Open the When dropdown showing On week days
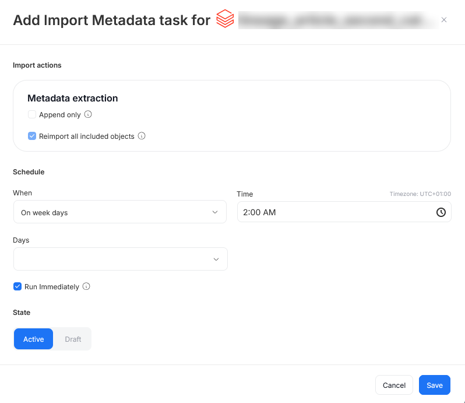465x403 pixels. [119, 212]
